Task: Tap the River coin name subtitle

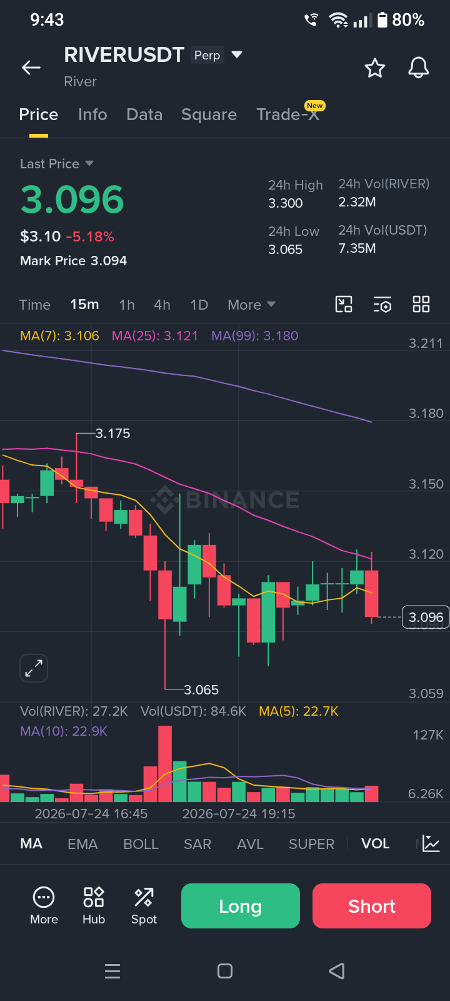Action: click(x=80, y=82)
